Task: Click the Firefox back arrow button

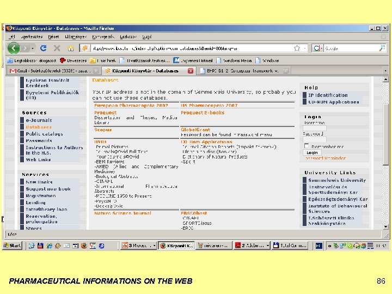Action: click(x=14, y=48)
